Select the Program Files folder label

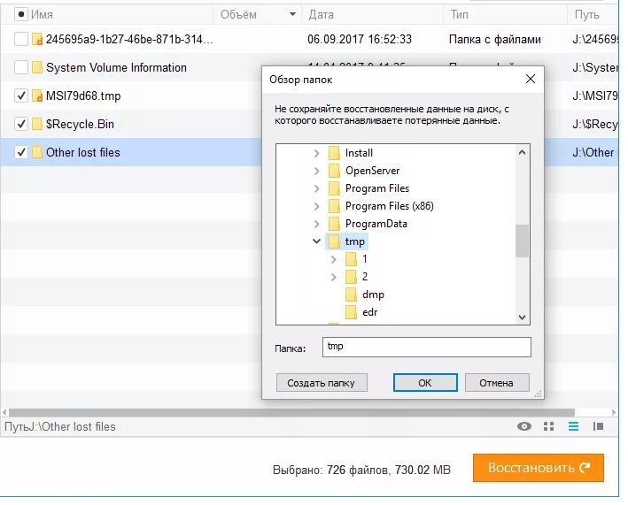click(377, 188)
